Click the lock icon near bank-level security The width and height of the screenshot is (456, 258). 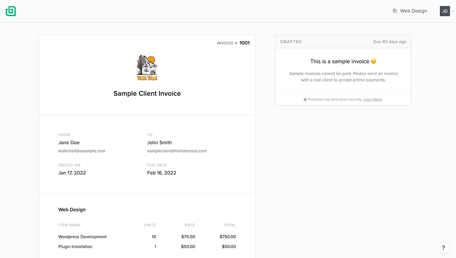[305, 99]
